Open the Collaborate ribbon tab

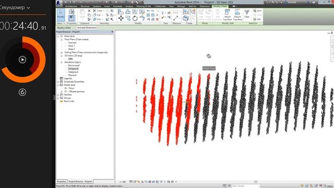160,6
